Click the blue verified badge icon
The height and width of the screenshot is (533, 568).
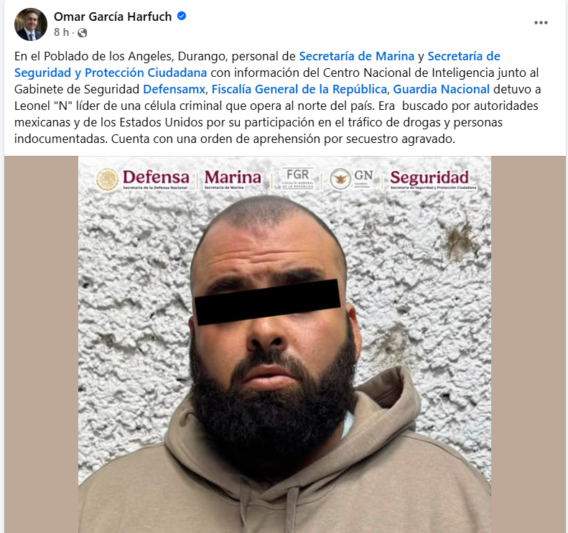182,16
